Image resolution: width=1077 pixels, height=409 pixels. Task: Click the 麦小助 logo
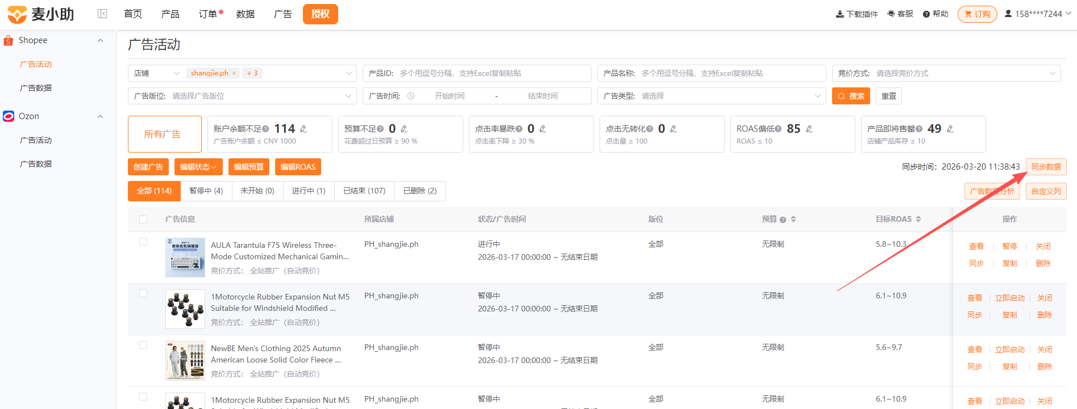[40, 14]
